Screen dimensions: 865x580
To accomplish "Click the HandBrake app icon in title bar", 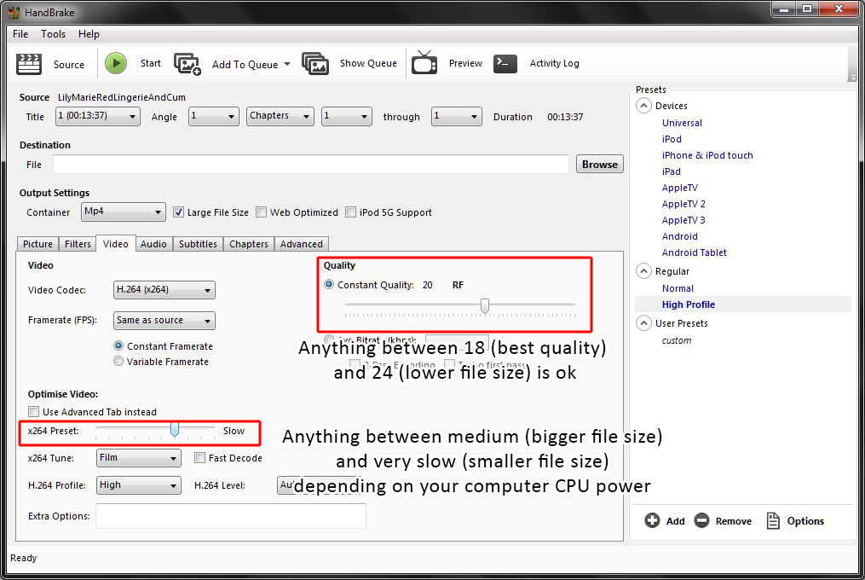I will (14, 12).
